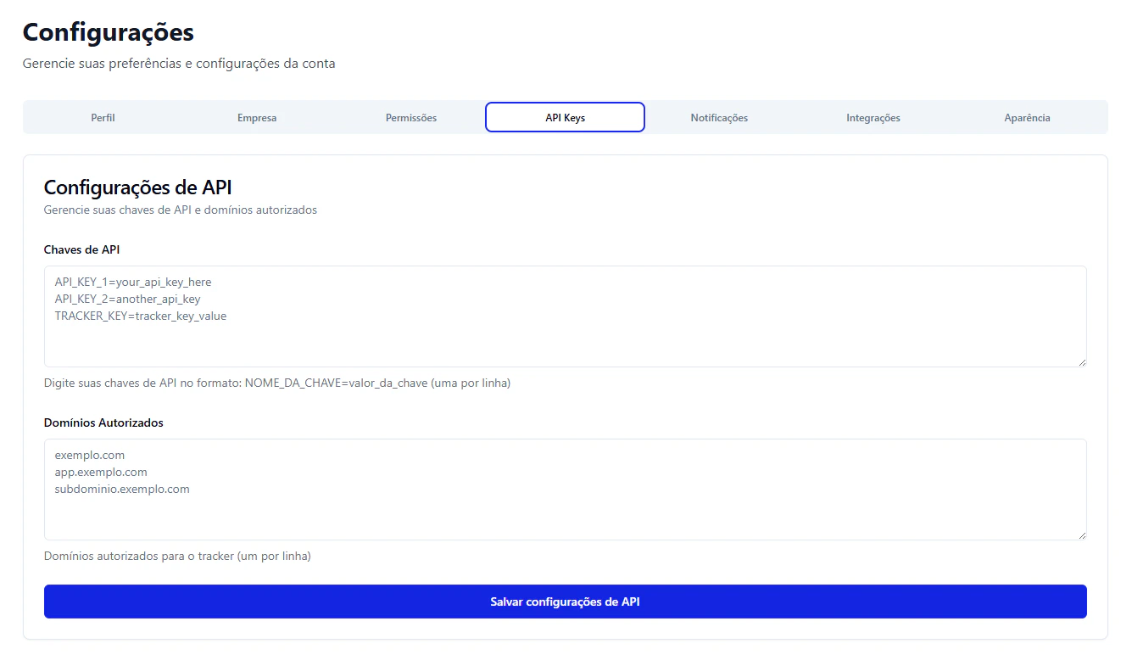Select the Permissões tab

(410, 117)
